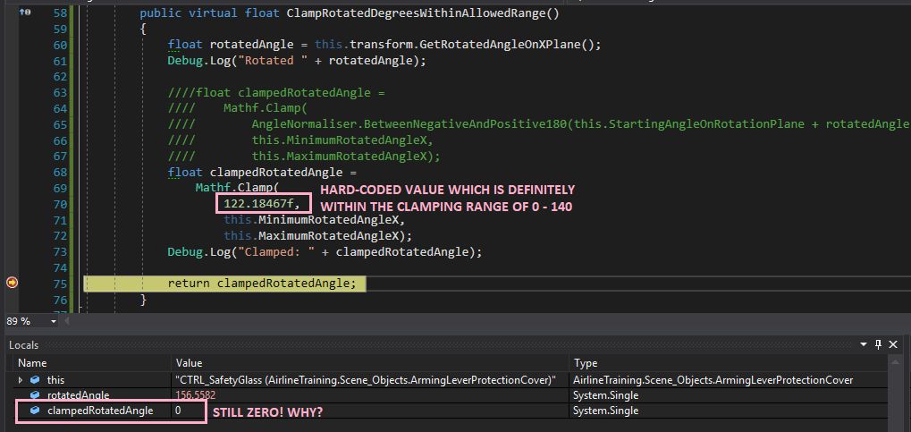Click this.MinimumRotatedAngleX on line 71
Viewport: 911px width, 432px height.
(314, 220)
